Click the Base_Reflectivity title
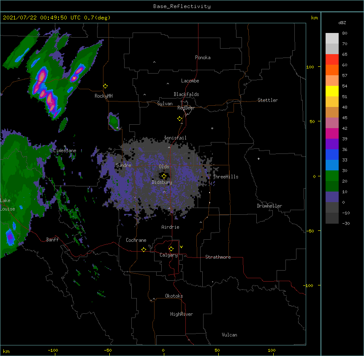This screenshot has height=356, width=364. (x=182, y=6)
